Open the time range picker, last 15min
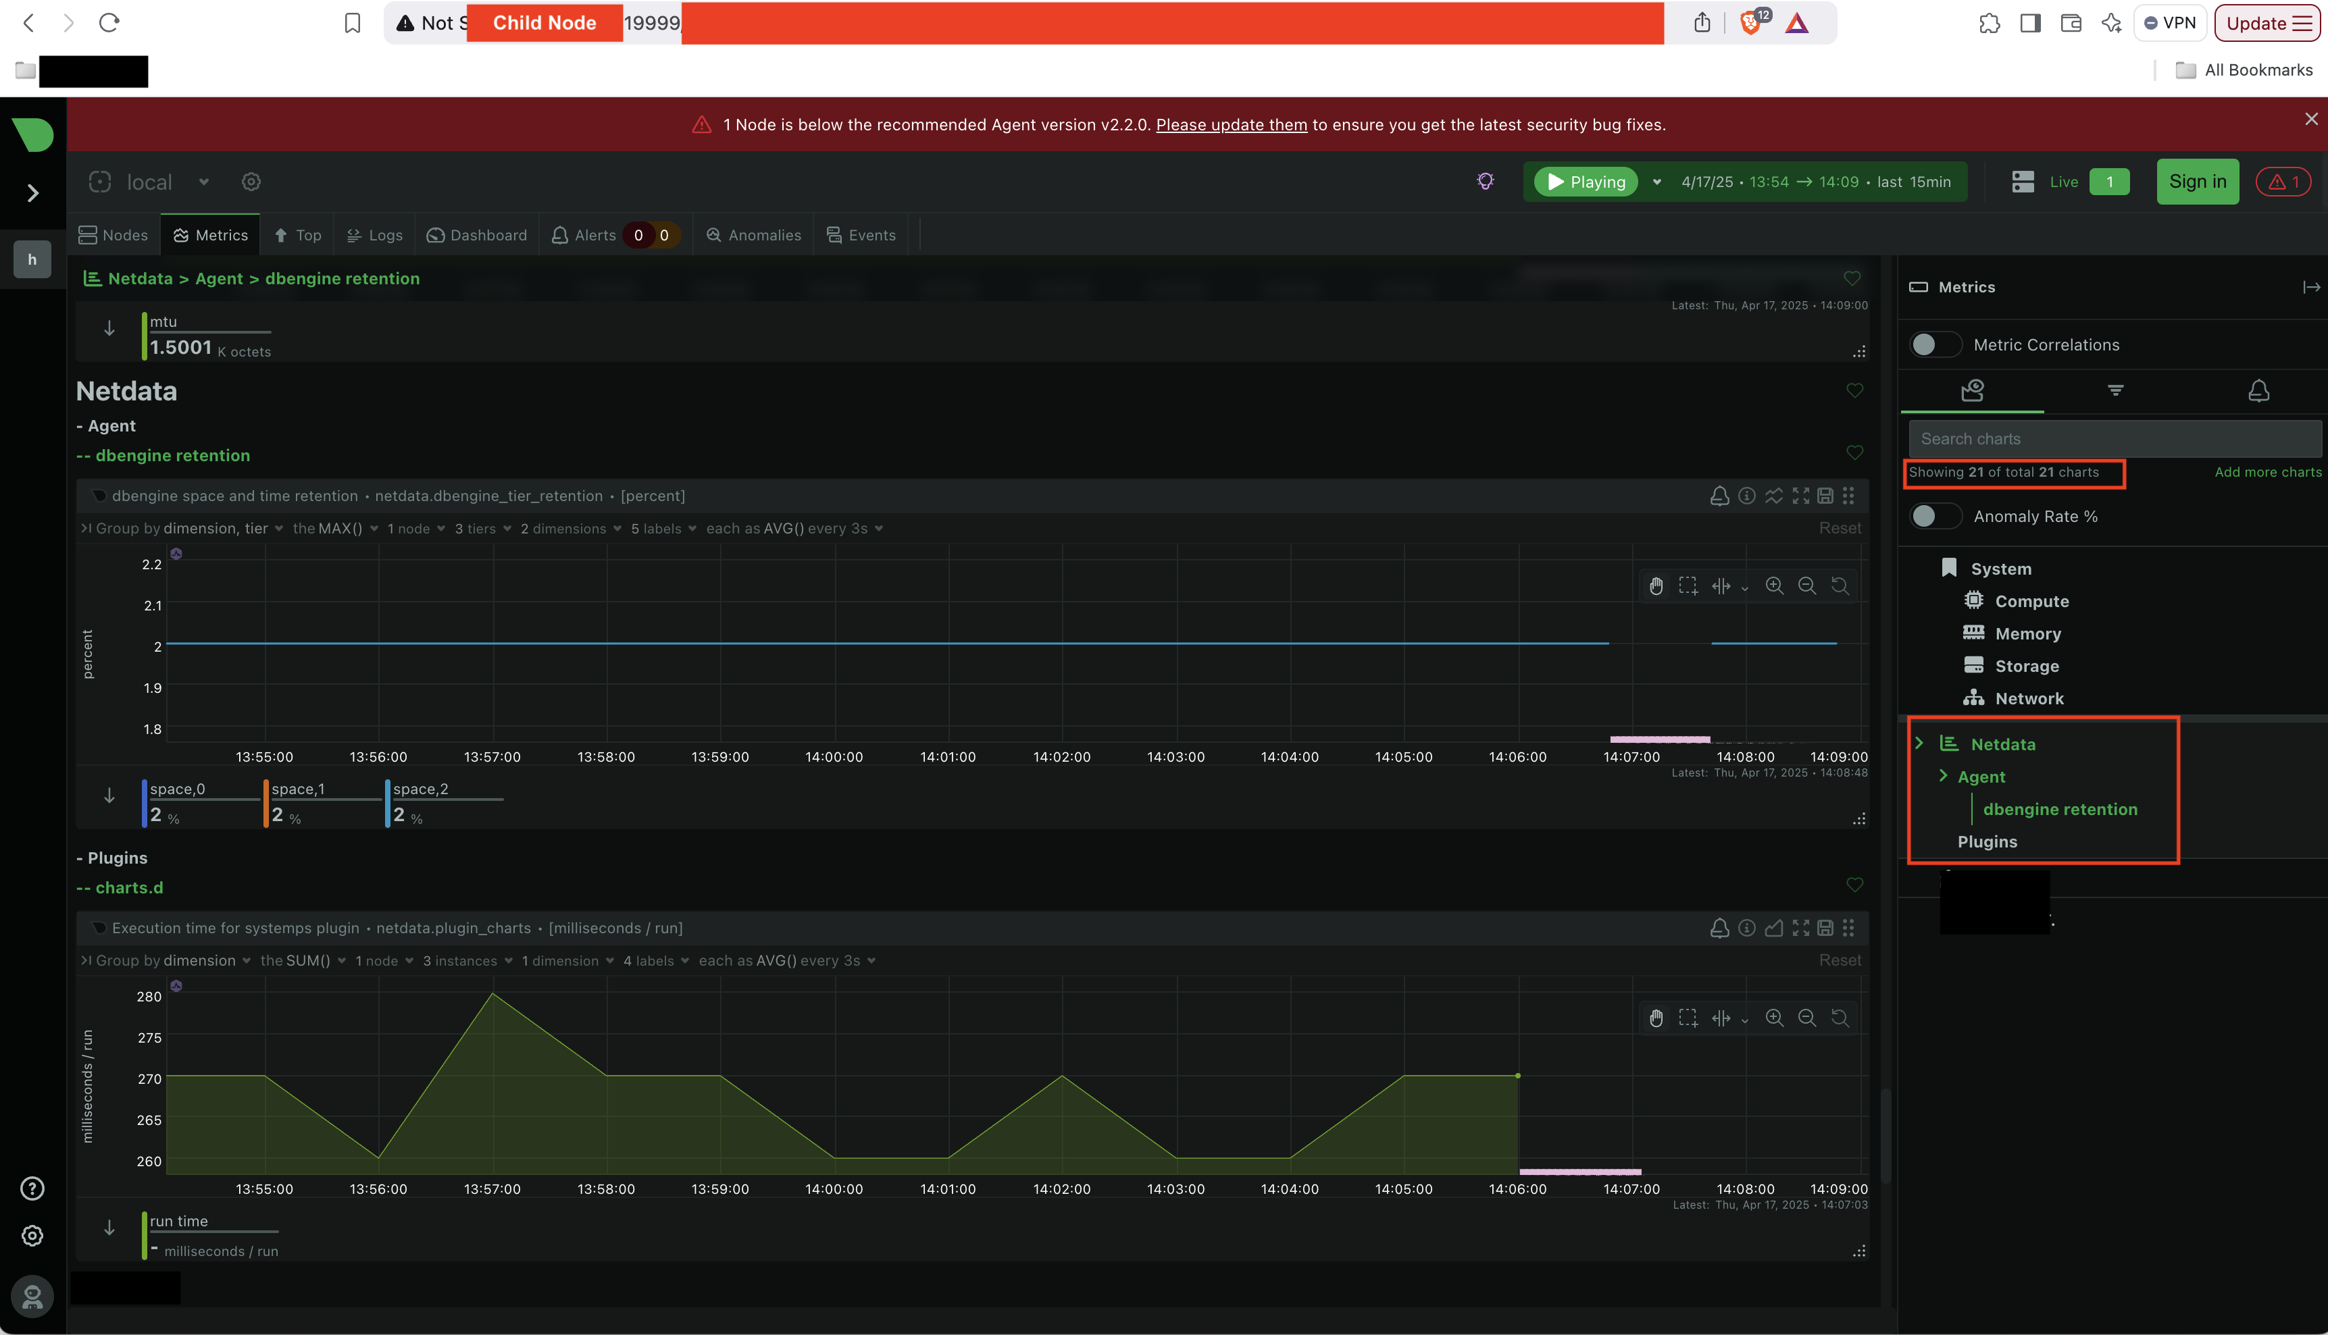Viewport: 2328px width, 1335px height. 1815,182
